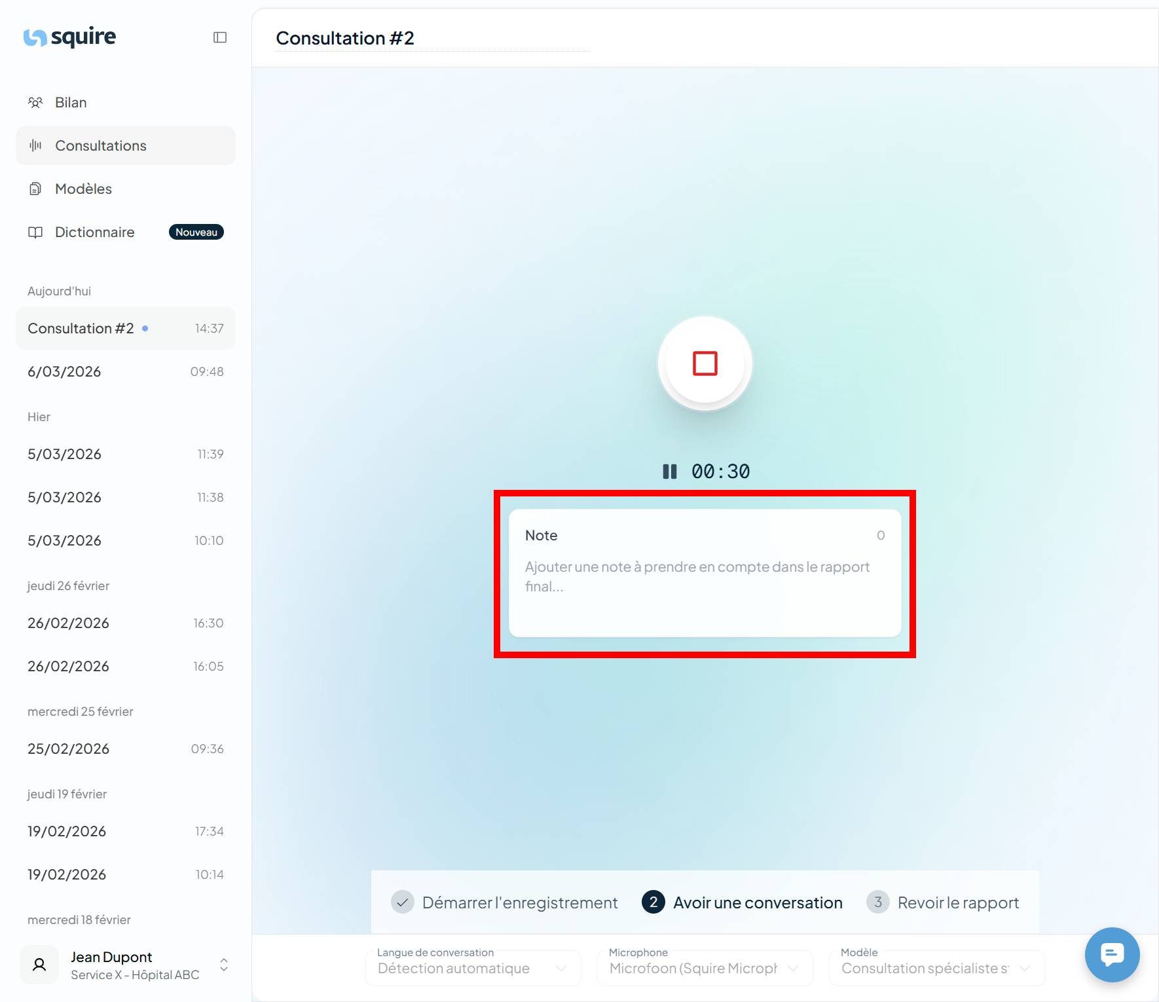This screenshot has height=1002, width=1159.
Task: Click the Jean Dupont user avatar icon
Action: 40,965
